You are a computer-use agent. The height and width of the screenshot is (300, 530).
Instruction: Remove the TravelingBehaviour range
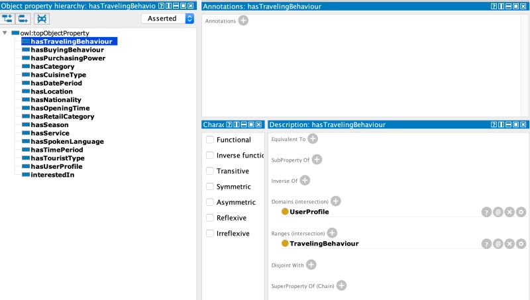pyautogui.click(x=509, y=244)
